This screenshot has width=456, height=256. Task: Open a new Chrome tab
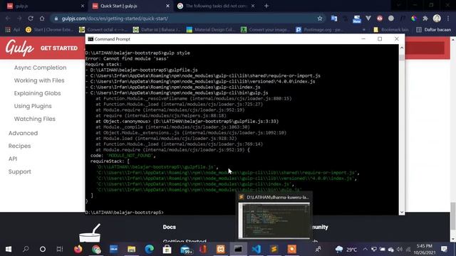pos(266,6)
